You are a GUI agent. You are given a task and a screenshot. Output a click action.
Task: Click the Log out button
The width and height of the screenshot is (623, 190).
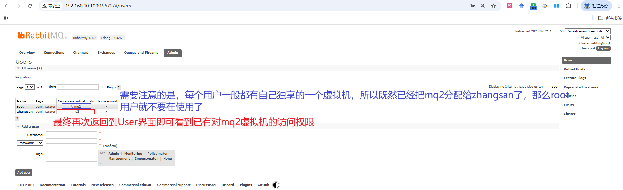point(603,48)
